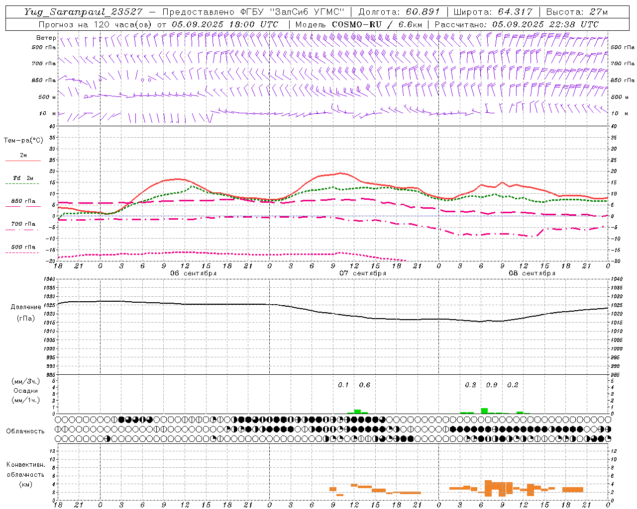637x509 pixels.
Task: Click the Давление pressure label
Action: (26, 307)
